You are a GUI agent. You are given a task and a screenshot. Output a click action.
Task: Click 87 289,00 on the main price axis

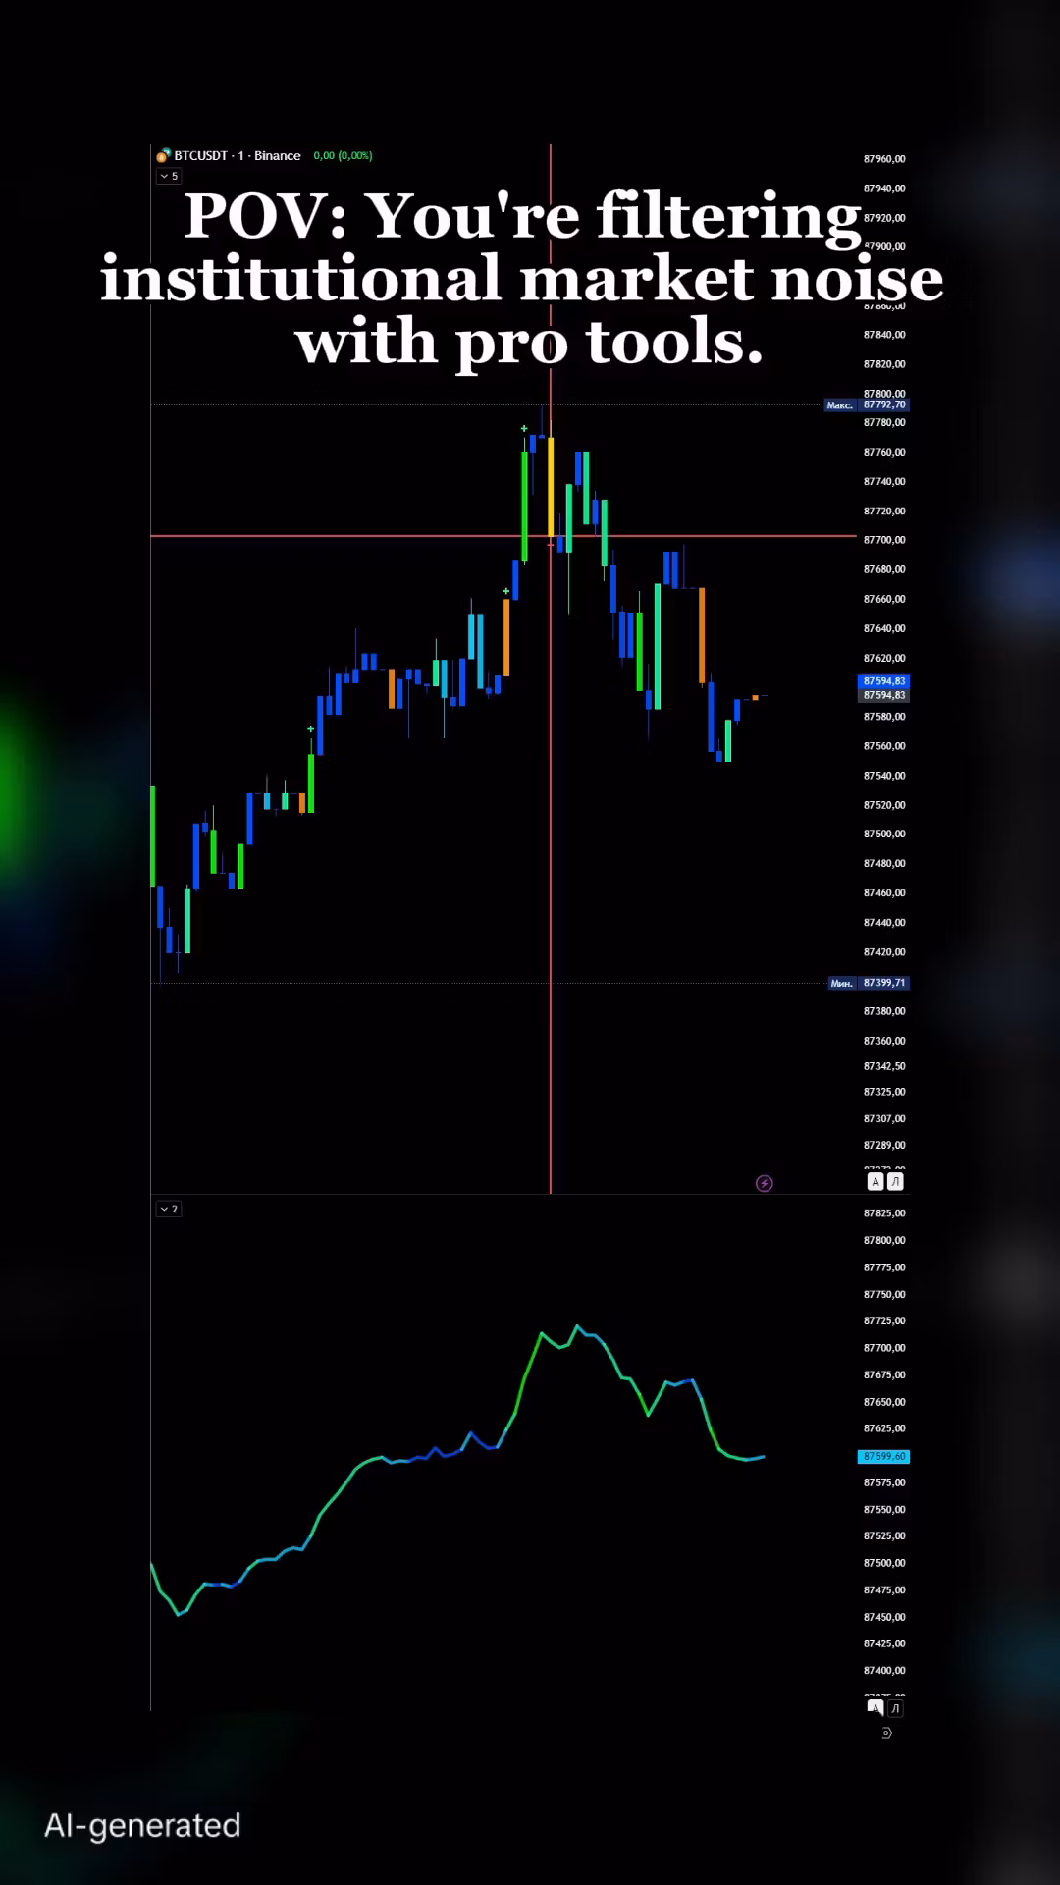tap(884, 1145)
